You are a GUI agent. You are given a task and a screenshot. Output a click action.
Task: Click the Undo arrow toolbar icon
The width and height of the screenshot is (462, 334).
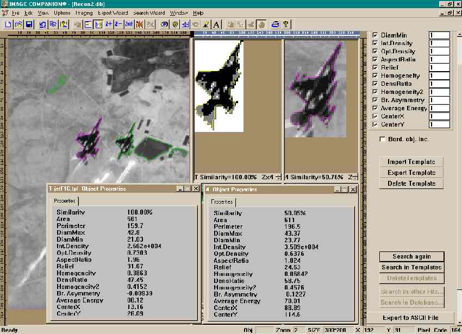(42, 24)
